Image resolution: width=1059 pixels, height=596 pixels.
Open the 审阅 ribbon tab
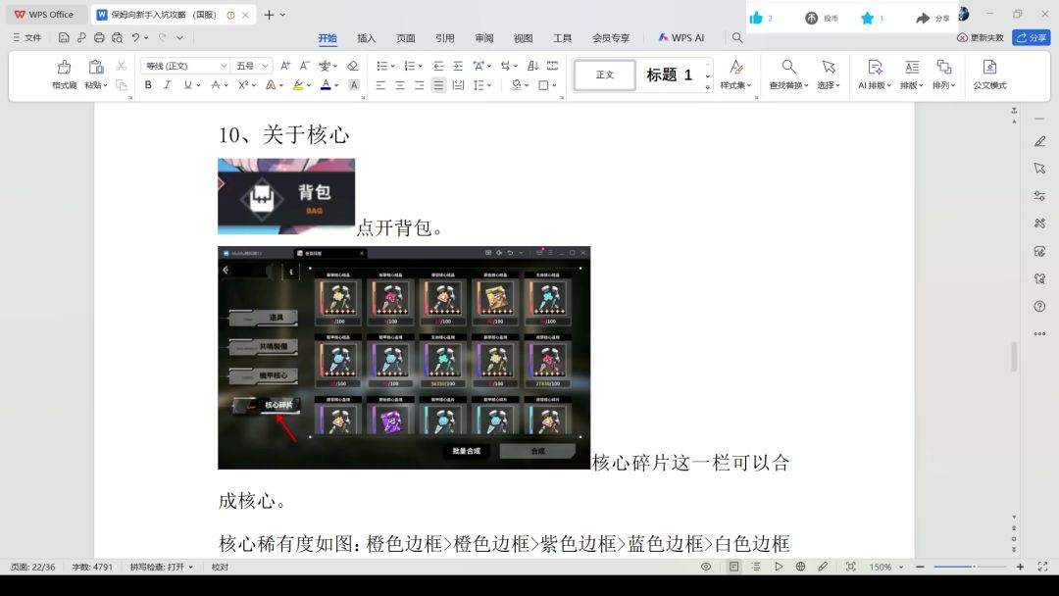point(484,38)
